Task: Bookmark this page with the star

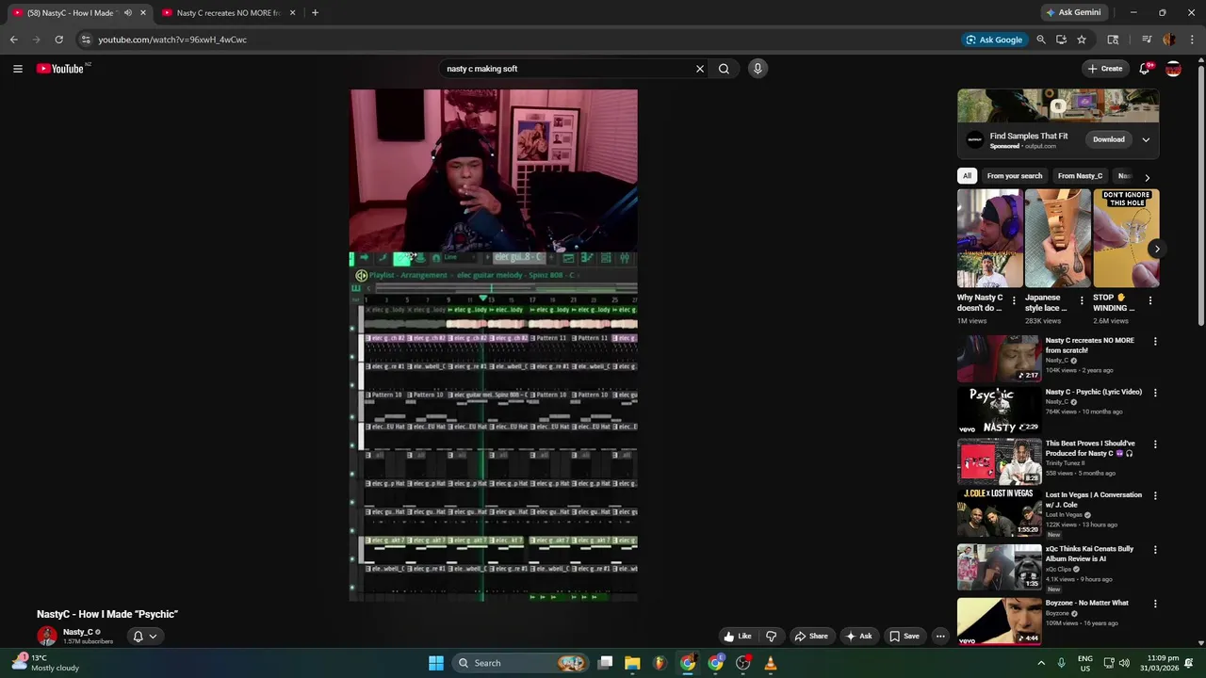Action: pyautogui.click(x=1082, y=40)
